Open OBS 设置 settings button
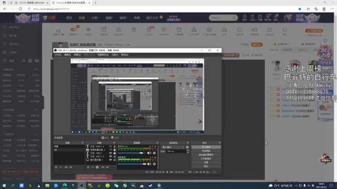Screen dimensions: 337x189 coord(206,163)
